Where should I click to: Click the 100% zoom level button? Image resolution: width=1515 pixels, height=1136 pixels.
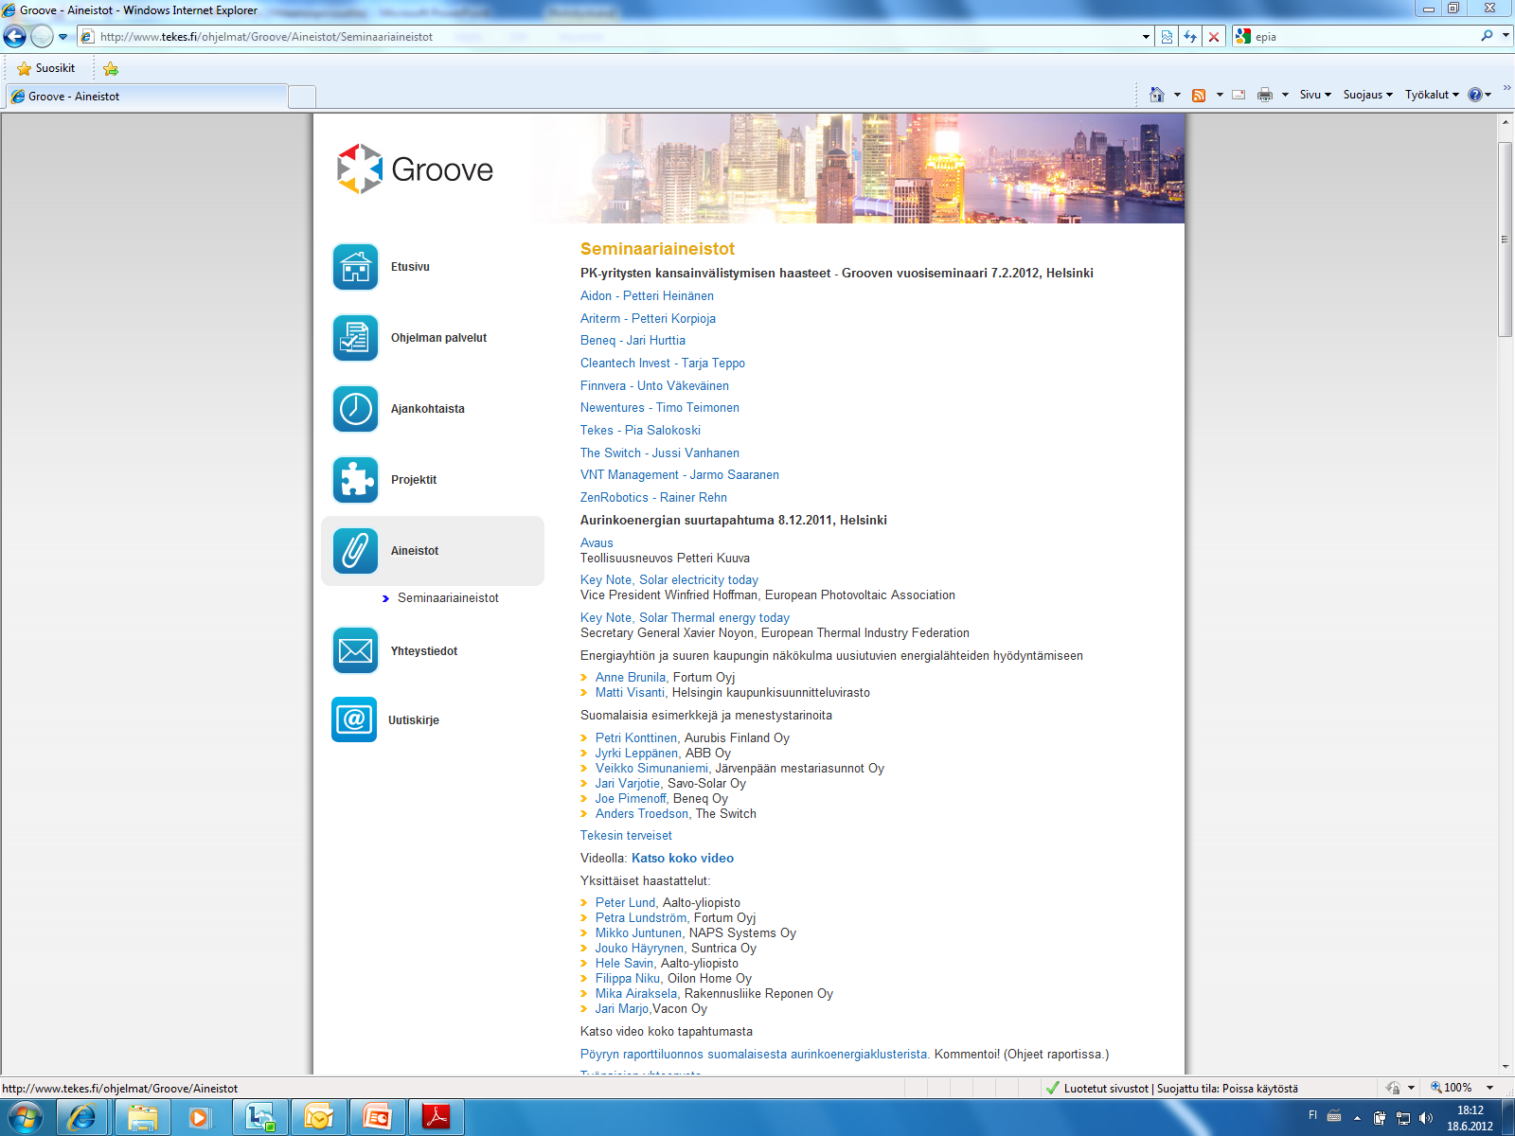(1452, 1088)
